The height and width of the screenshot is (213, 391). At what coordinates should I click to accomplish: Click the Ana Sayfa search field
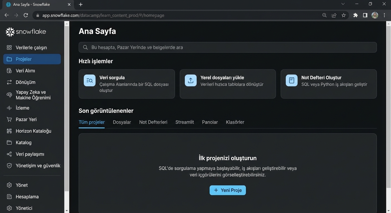pos(227,47)
